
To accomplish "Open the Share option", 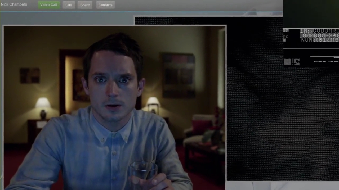I will pos(85,5).
